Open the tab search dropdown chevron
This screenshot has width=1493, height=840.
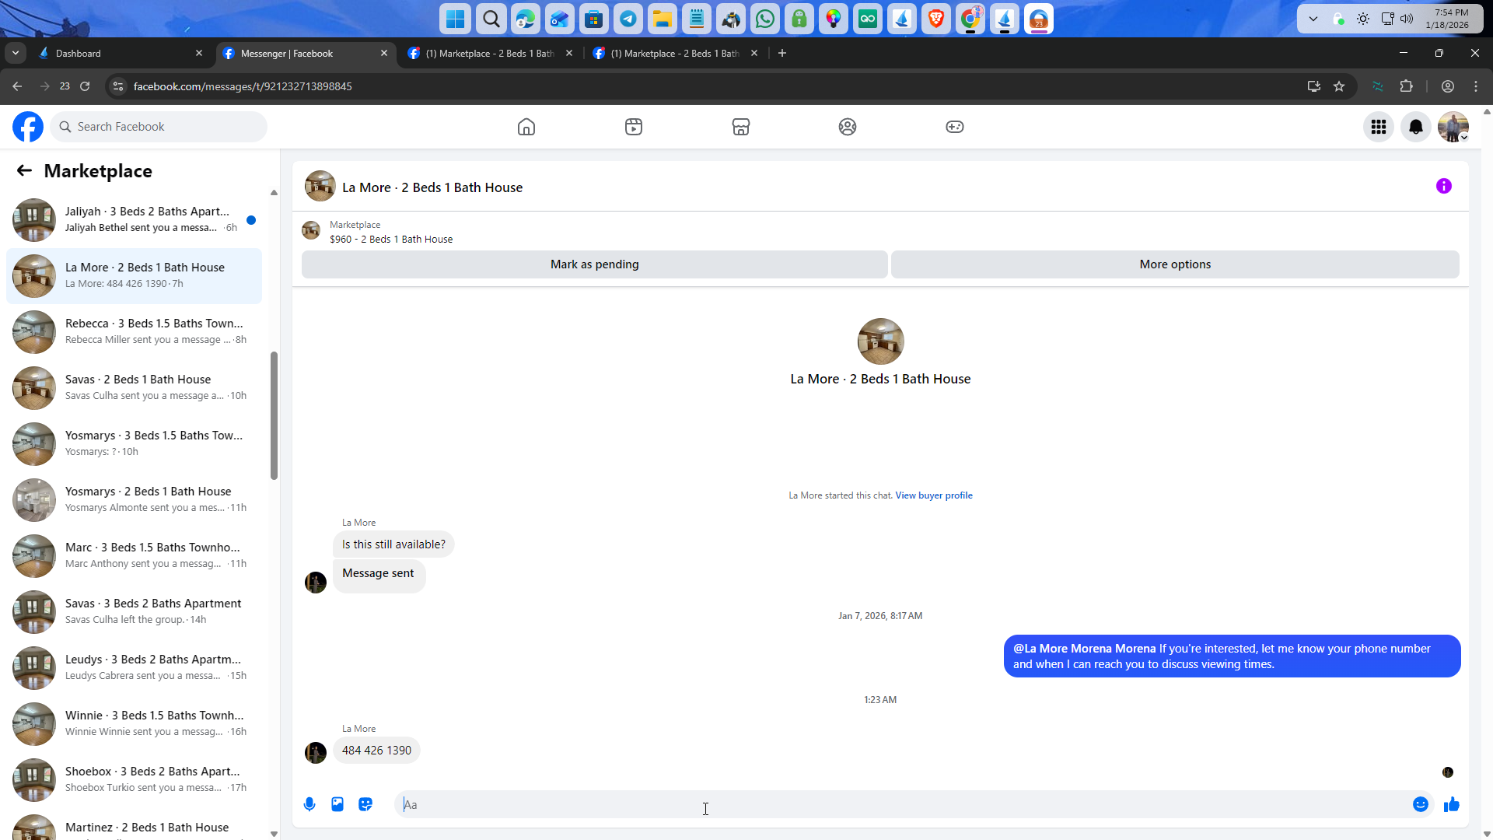point(16,53)
